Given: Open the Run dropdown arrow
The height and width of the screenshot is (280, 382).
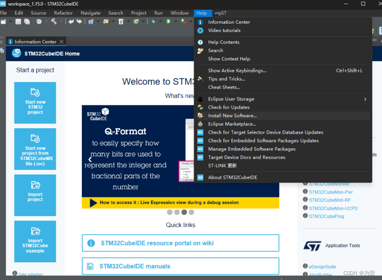Looking at the screenshot, I should pyautogui.click(x=176, y=22).
